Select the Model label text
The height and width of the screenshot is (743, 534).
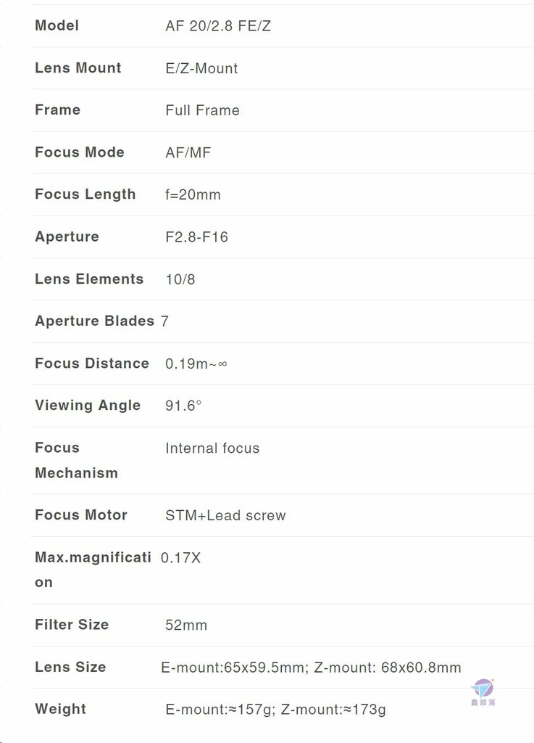click(x=57, y=25)
